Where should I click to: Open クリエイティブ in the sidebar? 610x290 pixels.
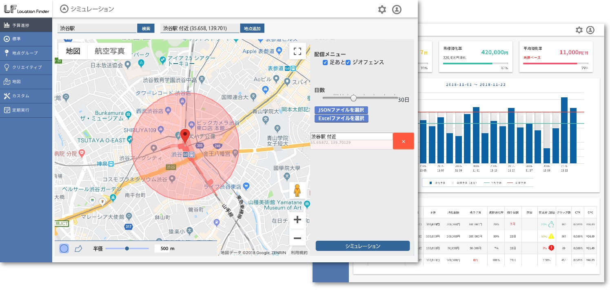26,67
